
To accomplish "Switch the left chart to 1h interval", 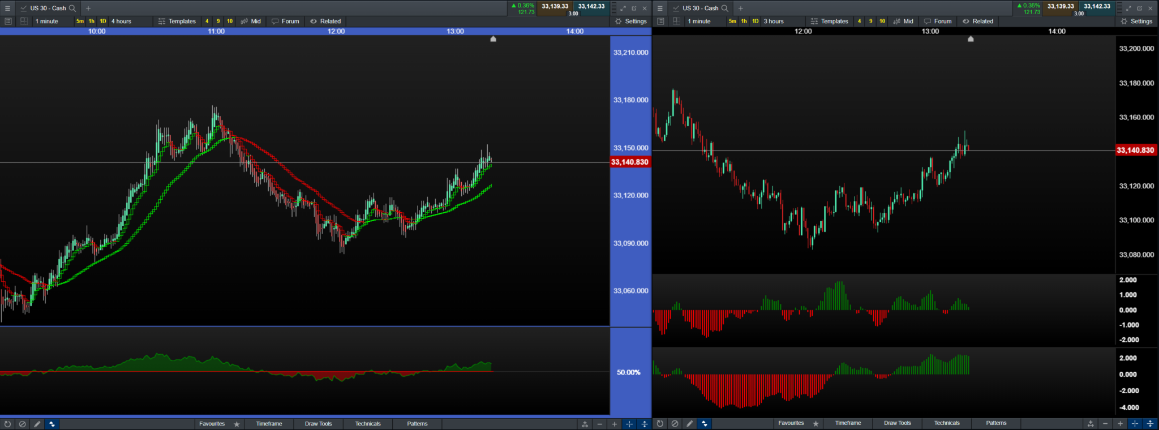I will (92, 21).
